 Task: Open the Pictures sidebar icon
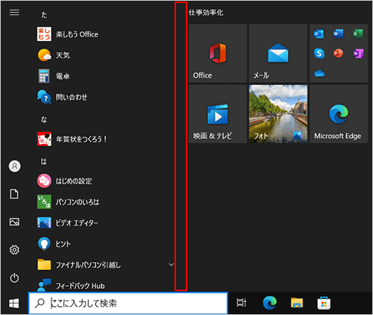(x=14, y=222)
